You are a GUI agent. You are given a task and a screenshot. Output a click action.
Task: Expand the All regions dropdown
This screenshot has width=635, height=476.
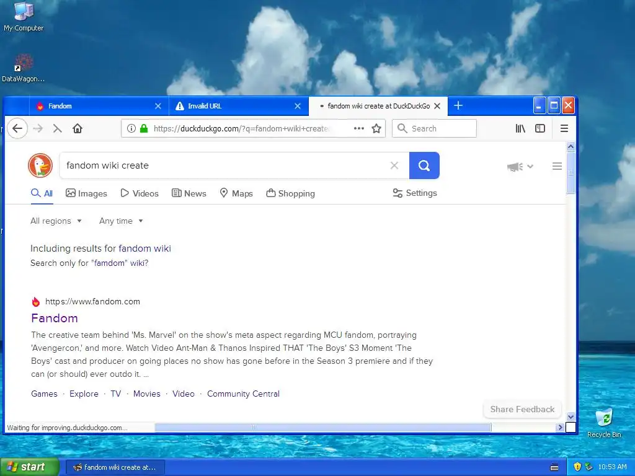pyautogui.click(x=56, y=221)
